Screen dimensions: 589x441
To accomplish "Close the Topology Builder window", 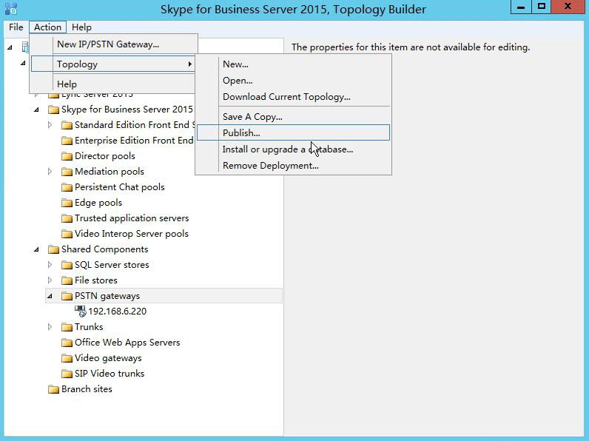I will pos(568,7).
